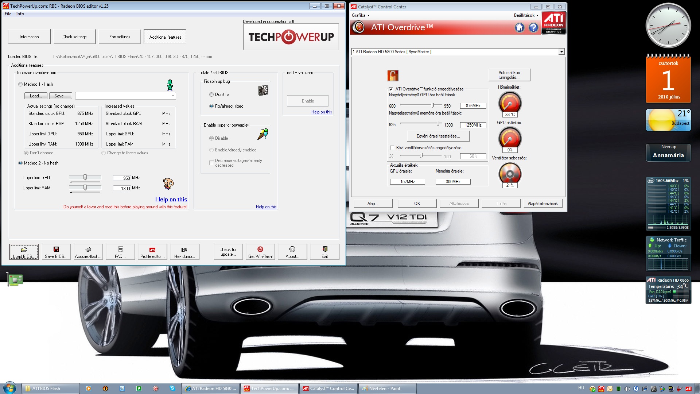Click the Catalyst home icon
700x394 pixels.
tap(519, 27)
